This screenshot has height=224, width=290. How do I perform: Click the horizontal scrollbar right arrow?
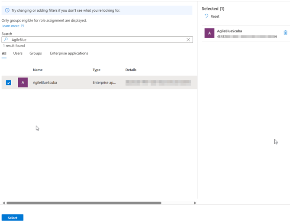tap(195, 203)
